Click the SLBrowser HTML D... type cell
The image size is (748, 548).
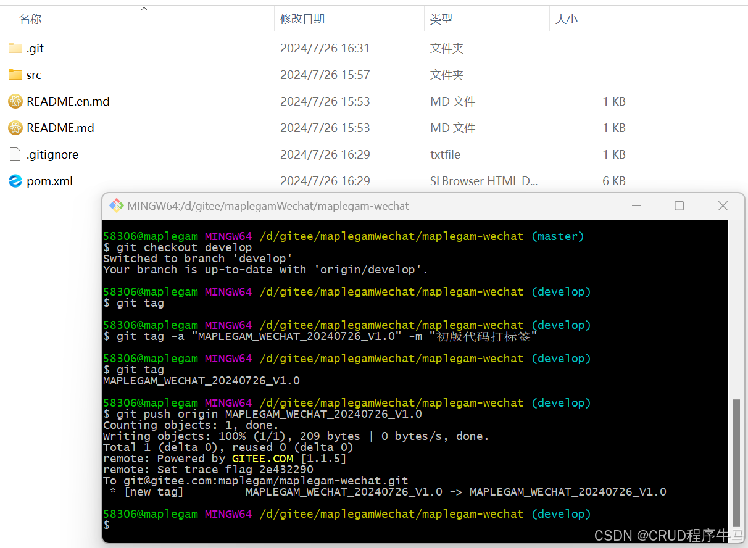pos(484,181)
